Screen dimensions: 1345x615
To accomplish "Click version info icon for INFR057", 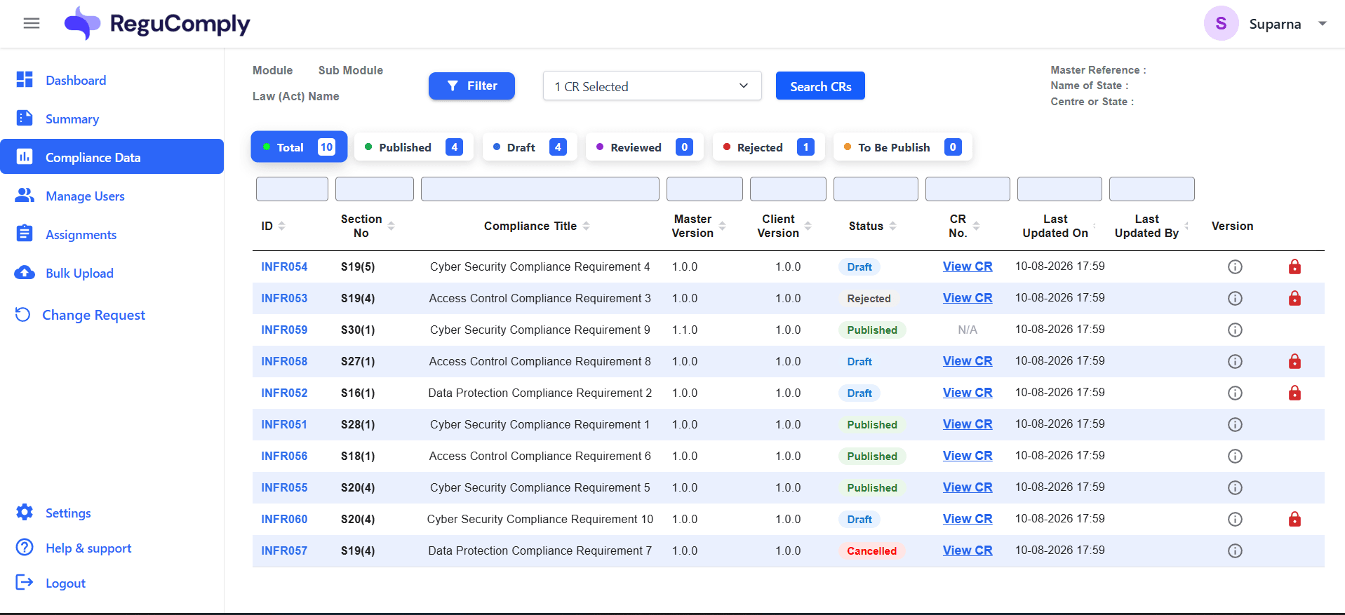I will (x=1235, y=550).
